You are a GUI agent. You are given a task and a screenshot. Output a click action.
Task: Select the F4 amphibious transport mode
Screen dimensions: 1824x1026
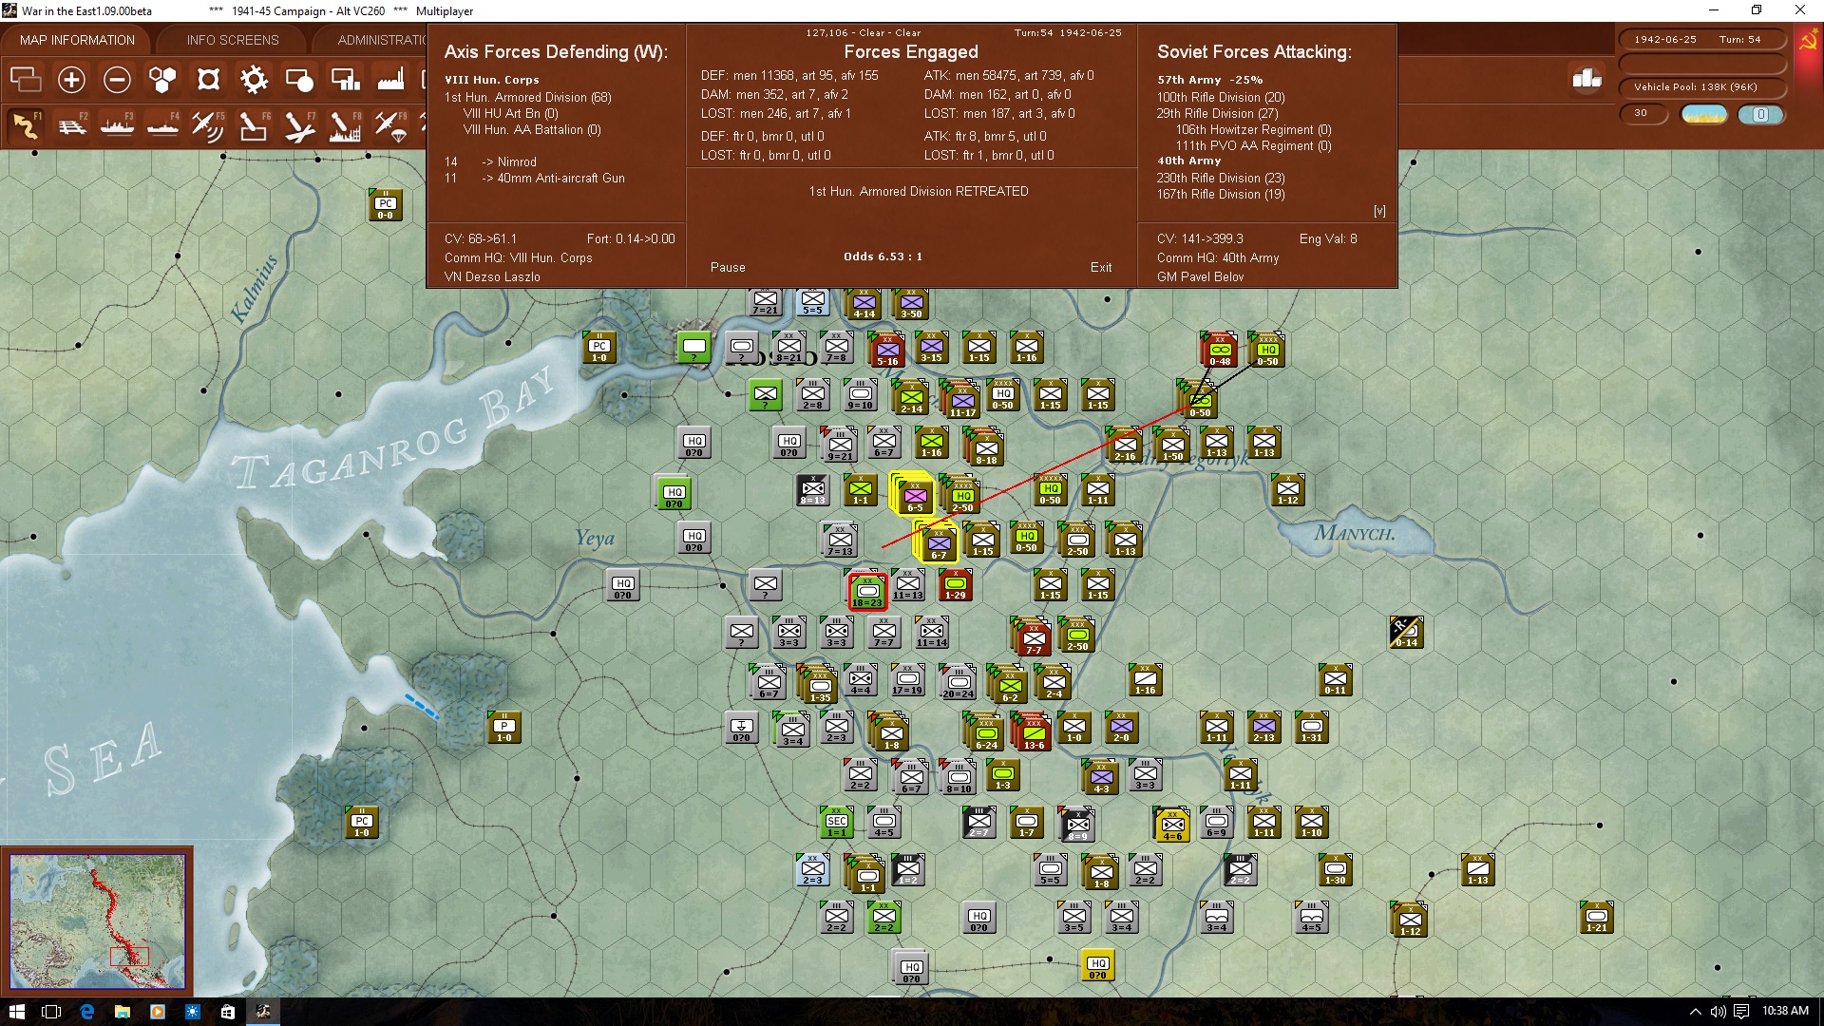162,125
